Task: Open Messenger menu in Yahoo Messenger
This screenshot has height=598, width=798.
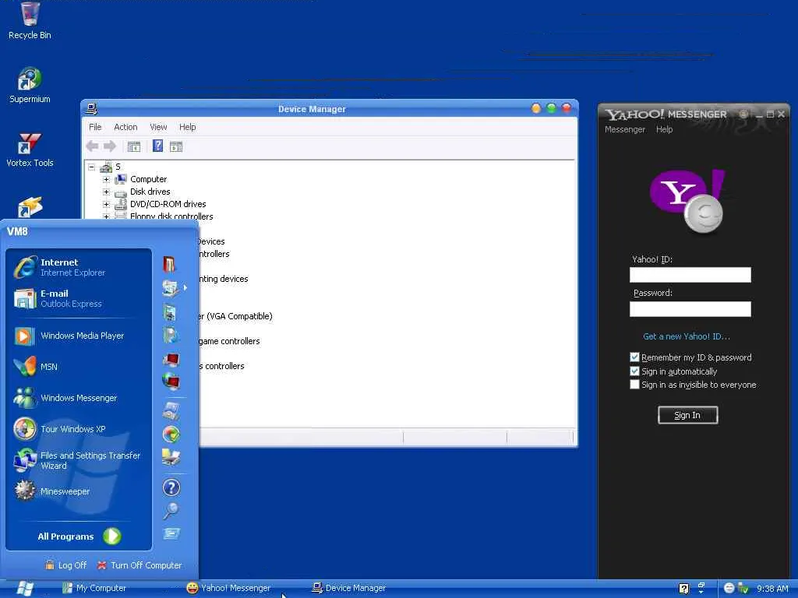Action: (x=625, y=130)
